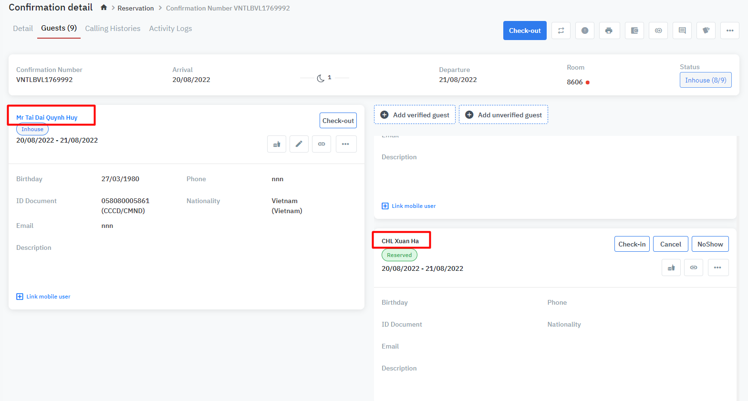Image resolution: width=748 pixels, height=401 pixels.
Task: Open the wallet icon in top toolbar
Action: tap(634, 31)
